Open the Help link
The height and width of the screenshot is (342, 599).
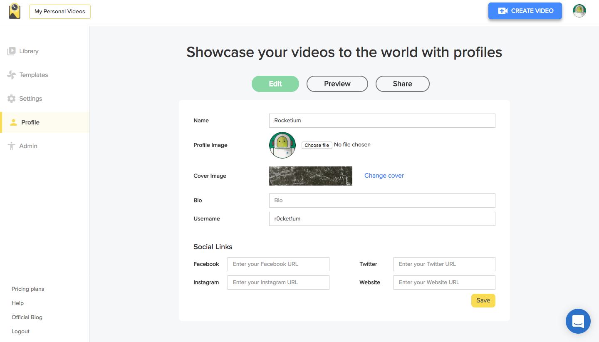coord(17,303)
